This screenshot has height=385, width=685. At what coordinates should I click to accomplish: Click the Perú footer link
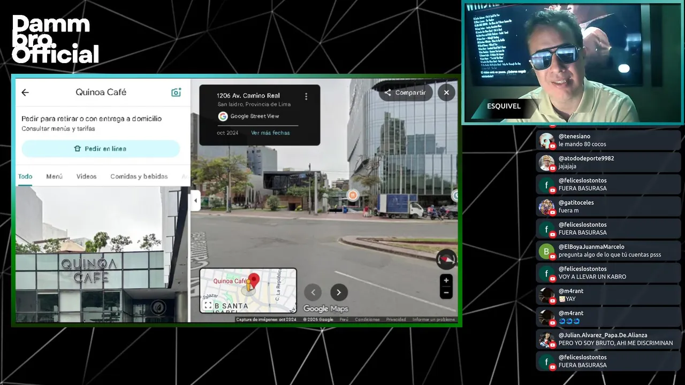(344, 319)
